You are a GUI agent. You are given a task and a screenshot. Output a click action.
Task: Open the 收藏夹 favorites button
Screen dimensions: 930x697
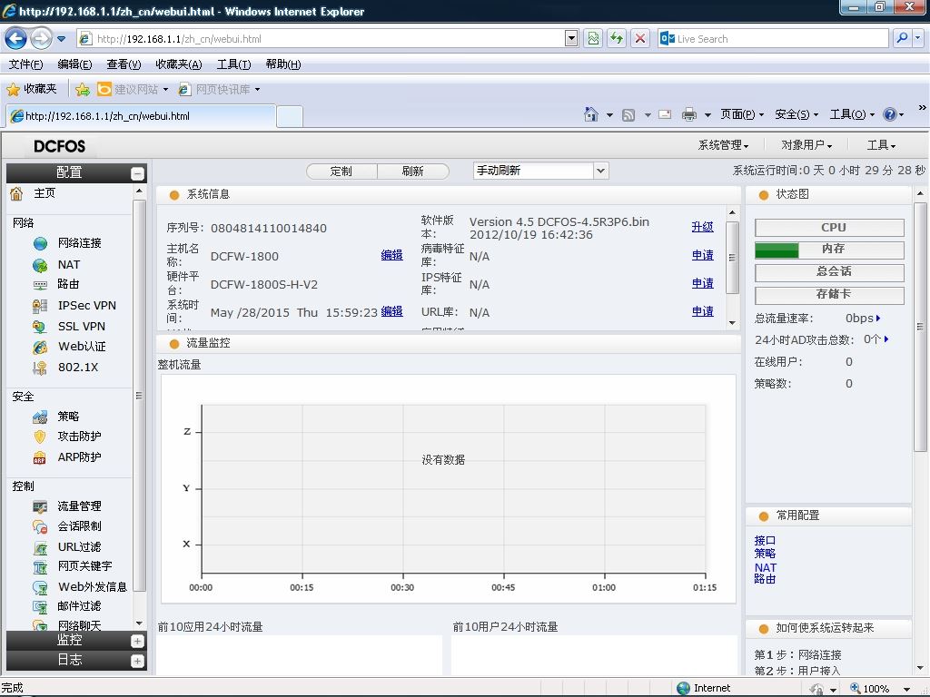(x=32, y=90)
